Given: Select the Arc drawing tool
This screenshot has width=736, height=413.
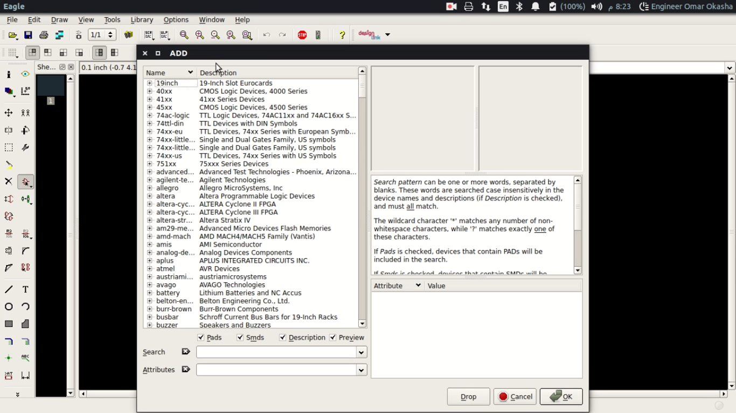Looking at the screenshot, I should [x=25, y=307].
